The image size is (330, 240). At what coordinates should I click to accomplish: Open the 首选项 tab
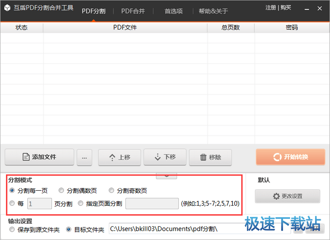pyautogui.click(x=173, y=11)
